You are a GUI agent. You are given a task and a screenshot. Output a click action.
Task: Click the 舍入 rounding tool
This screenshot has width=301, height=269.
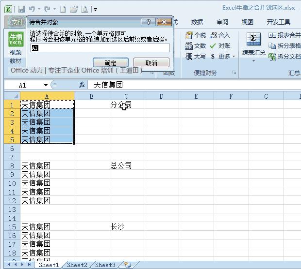tap(220, 35)
